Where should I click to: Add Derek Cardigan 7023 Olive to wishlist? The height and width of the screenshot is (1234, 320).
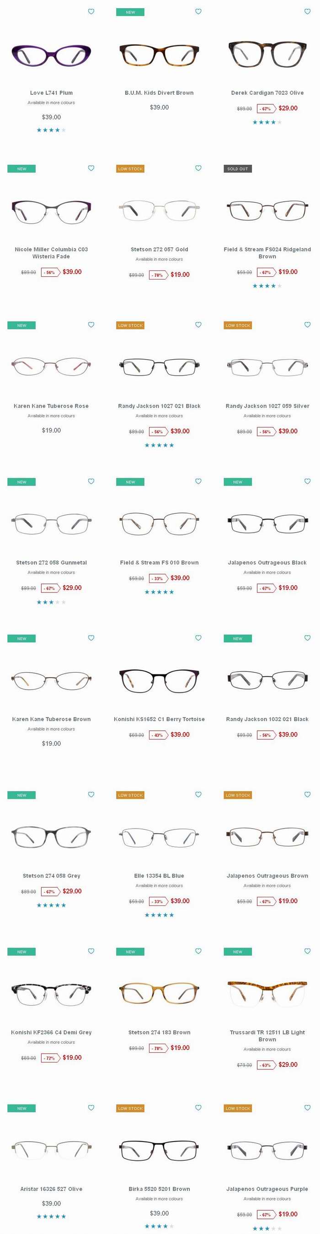[x=308, y=11]
